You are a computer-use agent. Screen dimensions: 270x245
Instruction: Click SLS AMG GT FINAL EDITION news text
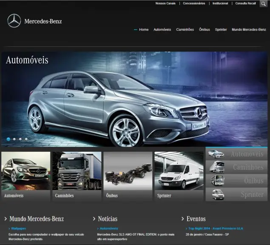coord(136,237)
